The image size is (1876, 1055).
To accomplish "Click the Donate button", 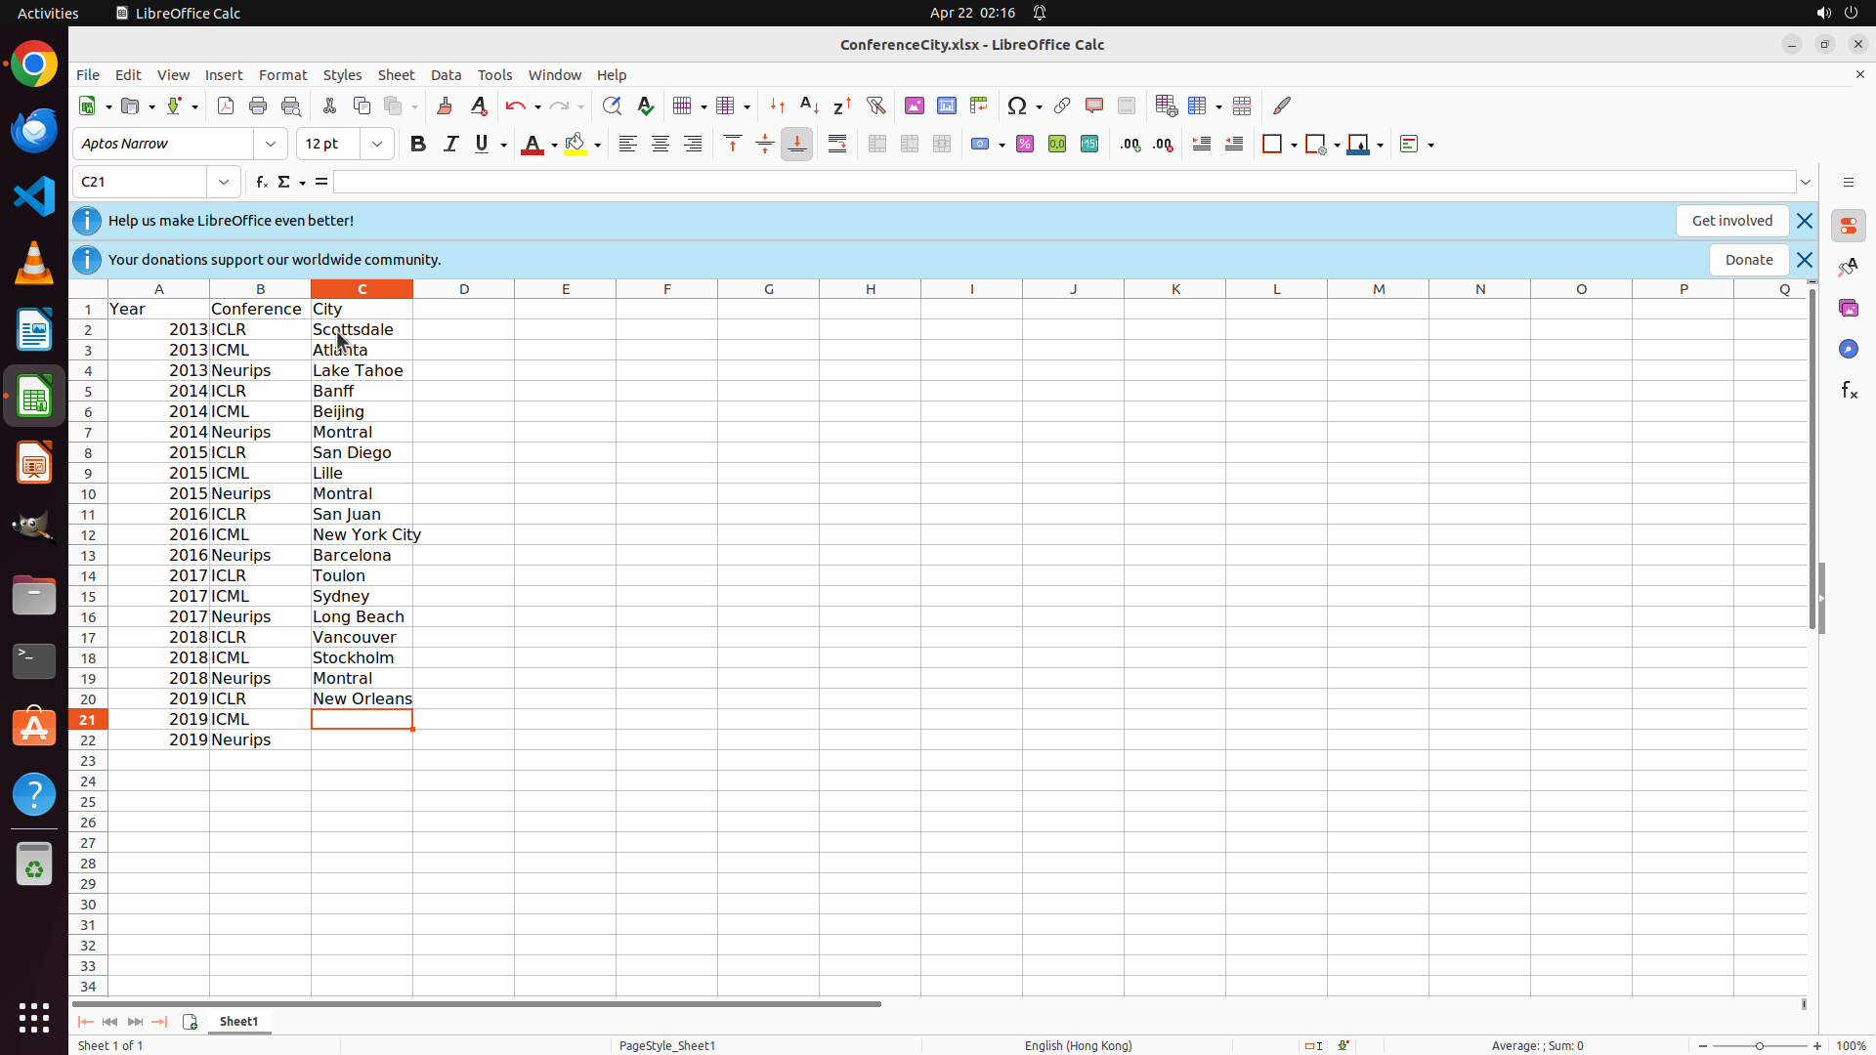I will (1748, 260).
